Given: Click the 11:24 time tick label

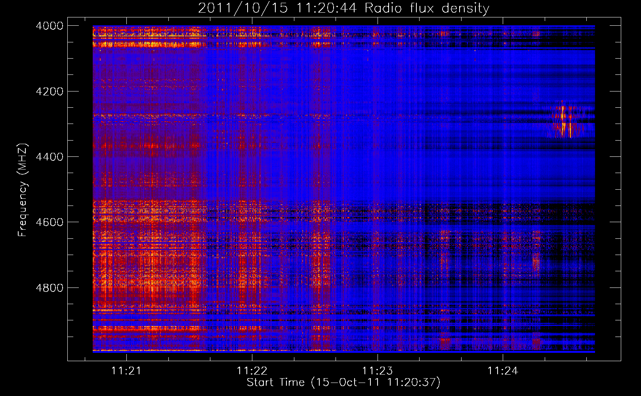Looking at the screenshot, I should [x=503, y=371].
